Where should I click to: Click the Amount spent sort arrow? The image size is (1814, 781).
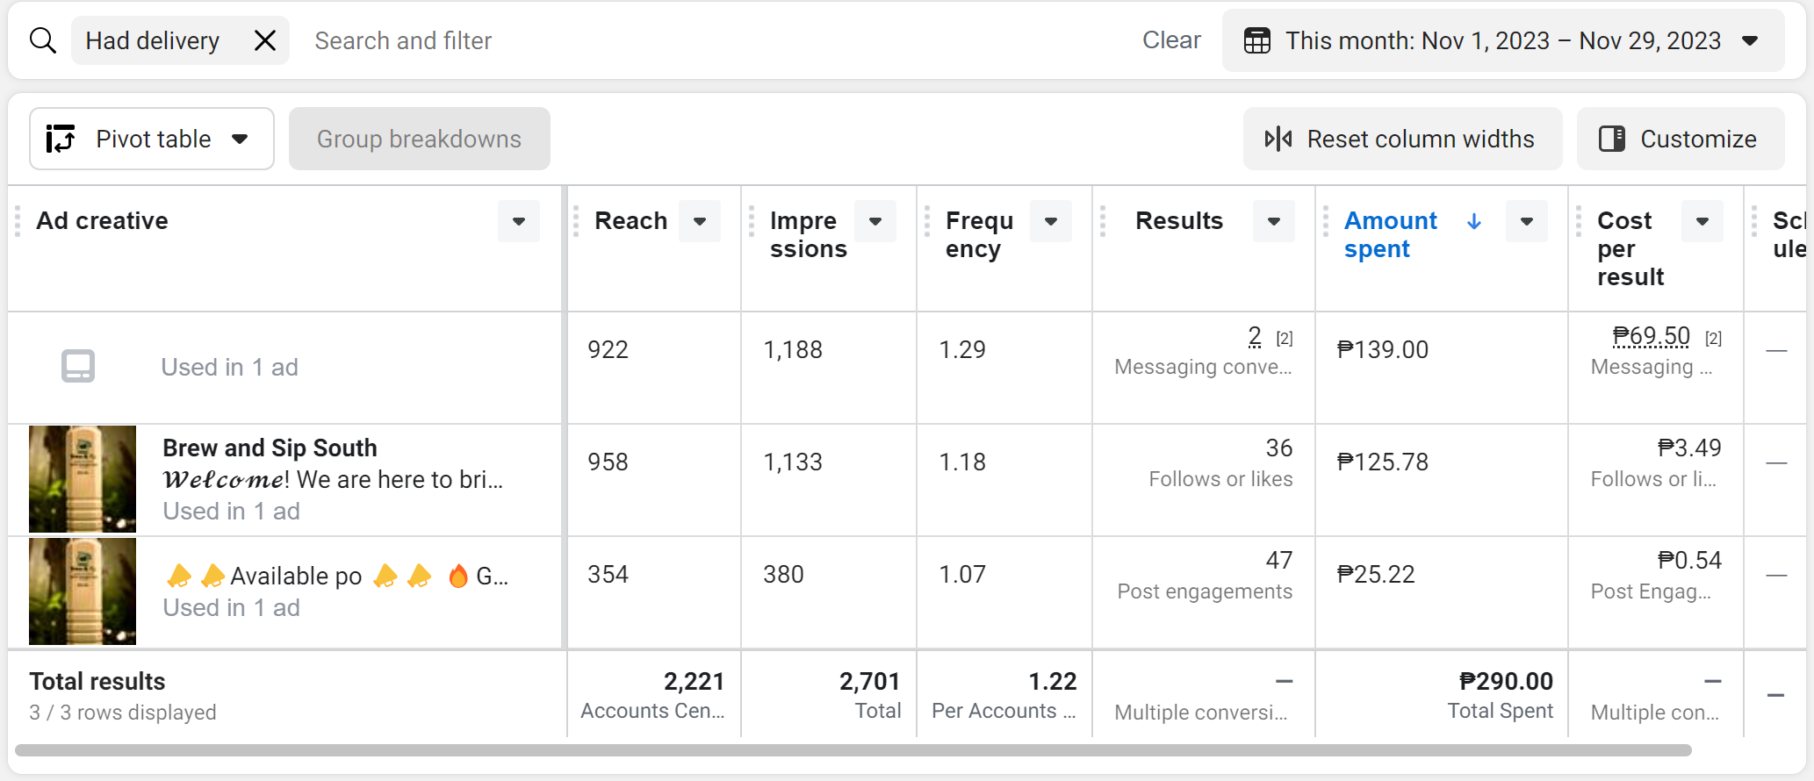pyautogui.click(x=1474, y=221)
